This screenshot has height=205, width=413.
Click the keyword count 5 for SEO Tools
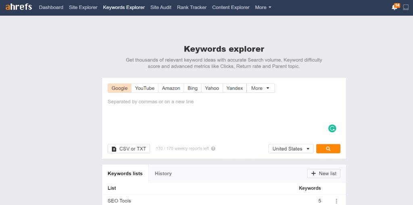tap(319, 201)
